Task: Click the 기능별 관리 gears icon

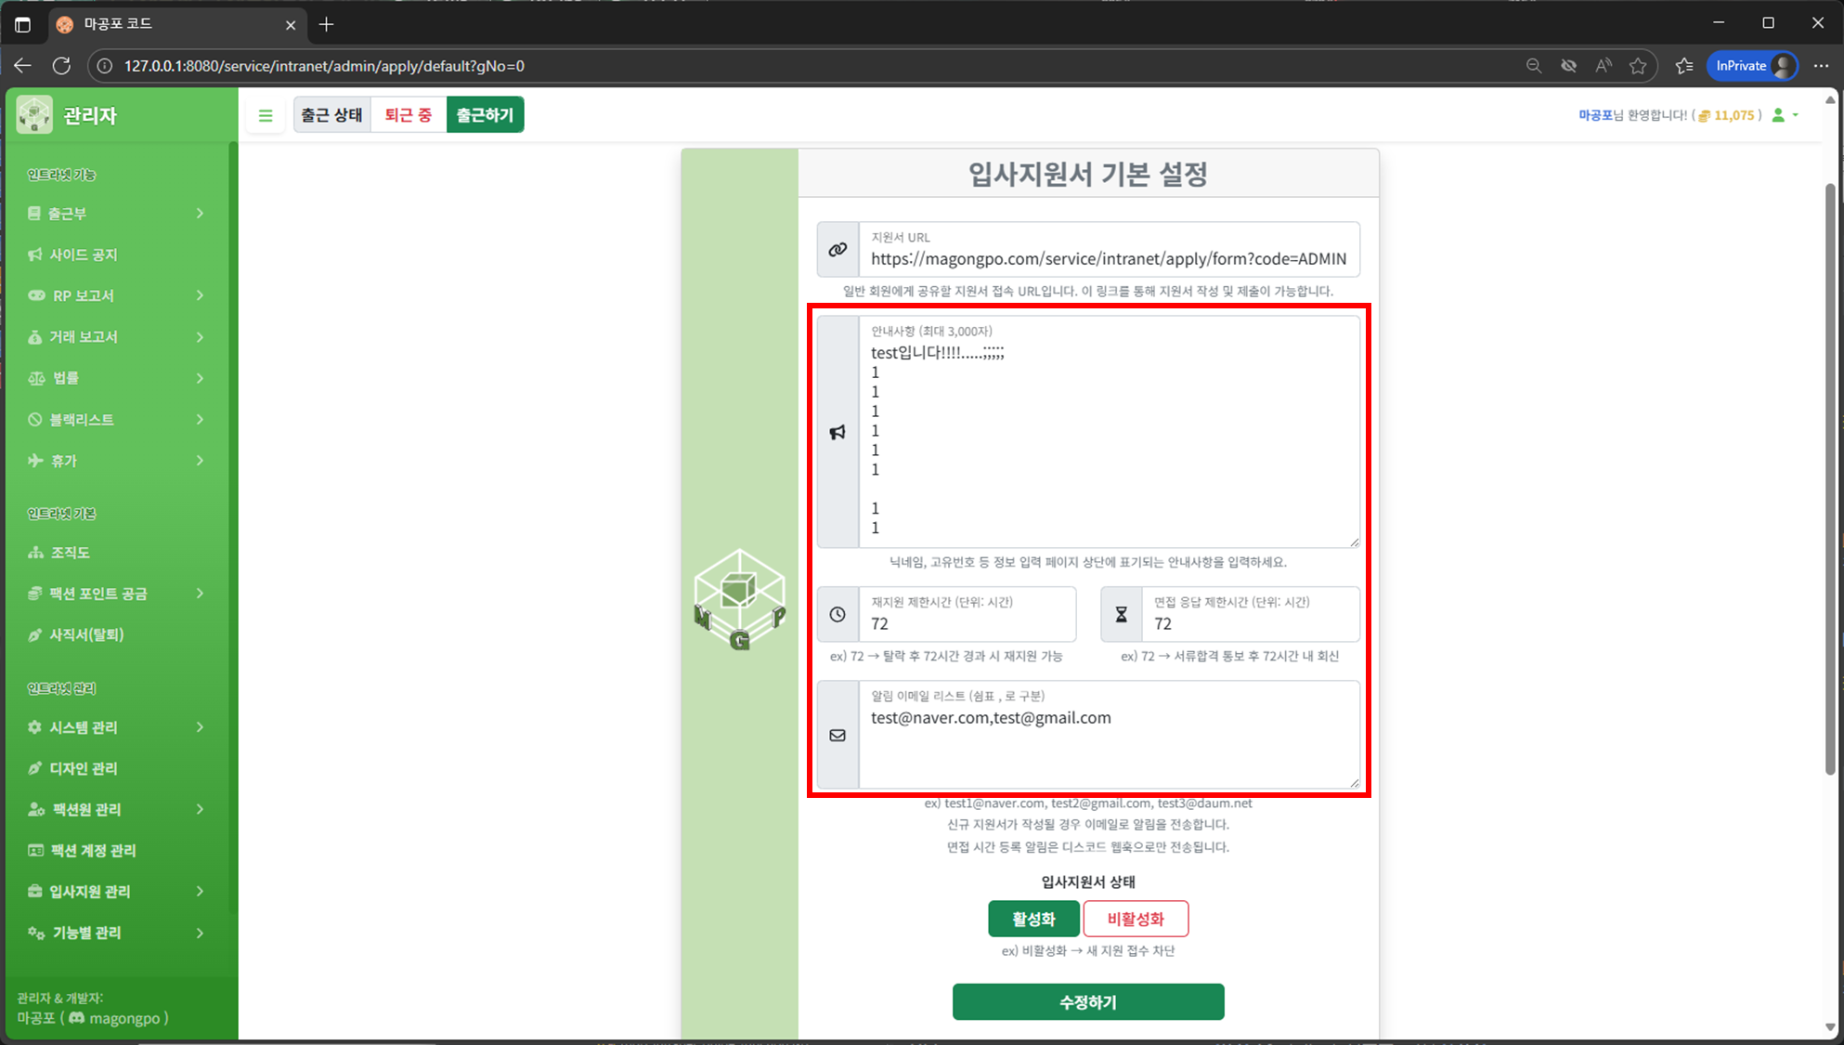Action: click(x=36, y=933)
